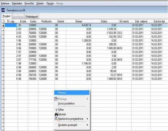
Task: Select the Dobro cell 10,27
Action: (104, 75)
